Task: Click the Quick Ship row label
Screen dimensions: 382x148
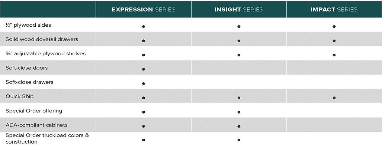Action: (19, 96)
